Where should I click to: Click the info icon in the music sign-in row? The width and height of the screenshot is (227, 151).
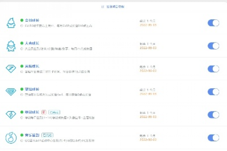coord(22,140)
